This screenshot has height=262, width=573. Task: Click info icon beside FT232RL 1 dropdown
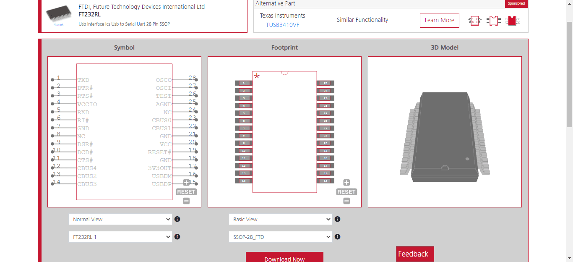[177, 237]
